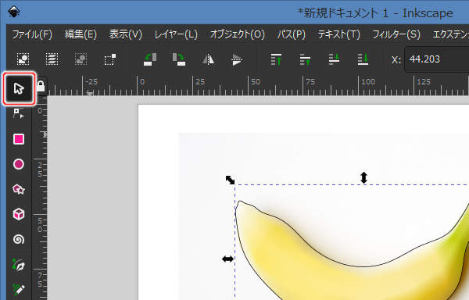Open the テキスト(T) menu
Viewport: 469px width, 300px height.
339,34
